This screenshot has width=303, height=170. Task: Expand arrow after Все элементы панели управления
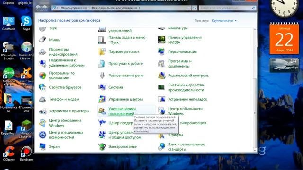click(x=140, y=8)
